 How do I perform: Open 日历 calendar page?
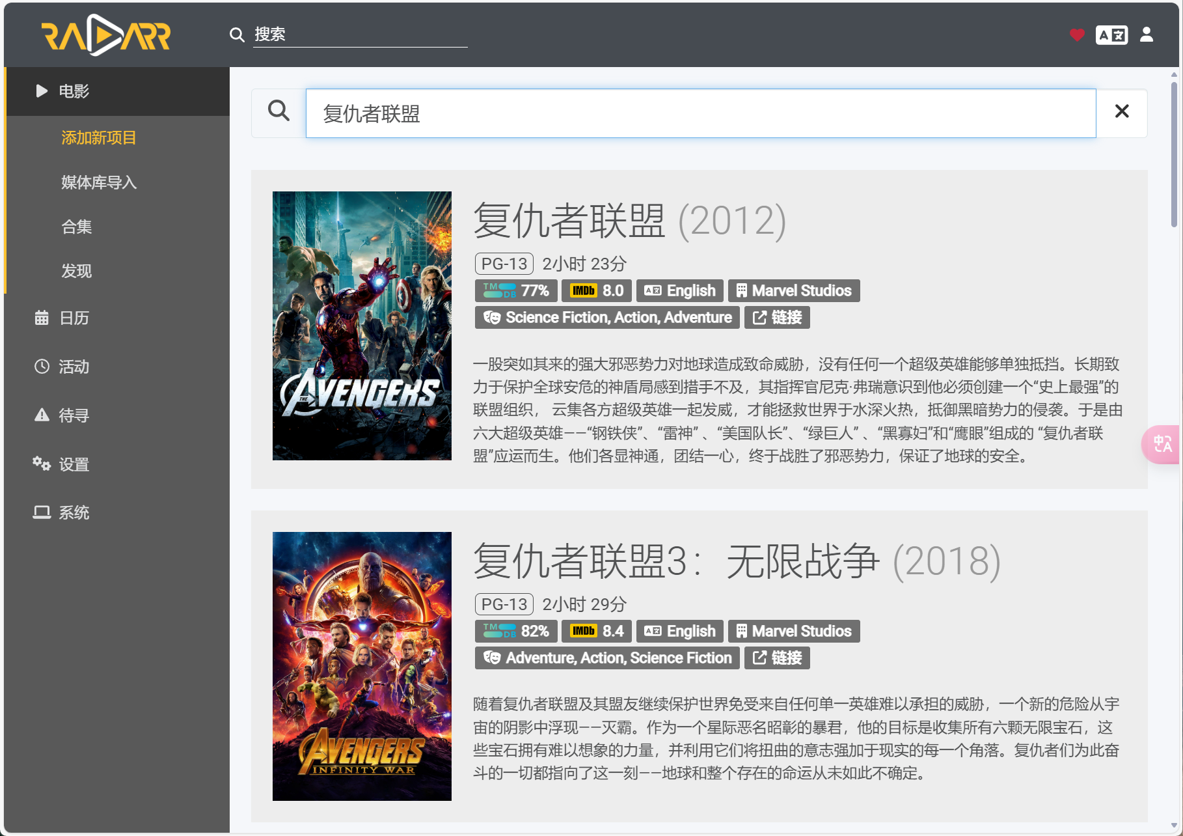coord(74,318)
